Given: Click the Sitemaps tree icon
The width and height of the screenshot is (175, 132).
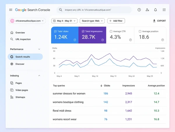Looking at the screenshot, I should coord(12,97).
